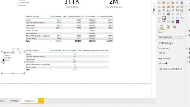Switch to the DAX page tab
Viewport: 190px width, 107px height.
(x=2, y=101)
